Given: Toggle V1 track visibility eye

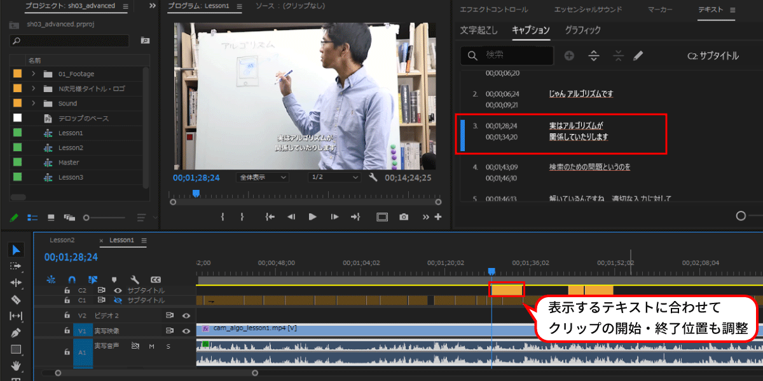Looking at the screenshot, I should click(186, 331).
